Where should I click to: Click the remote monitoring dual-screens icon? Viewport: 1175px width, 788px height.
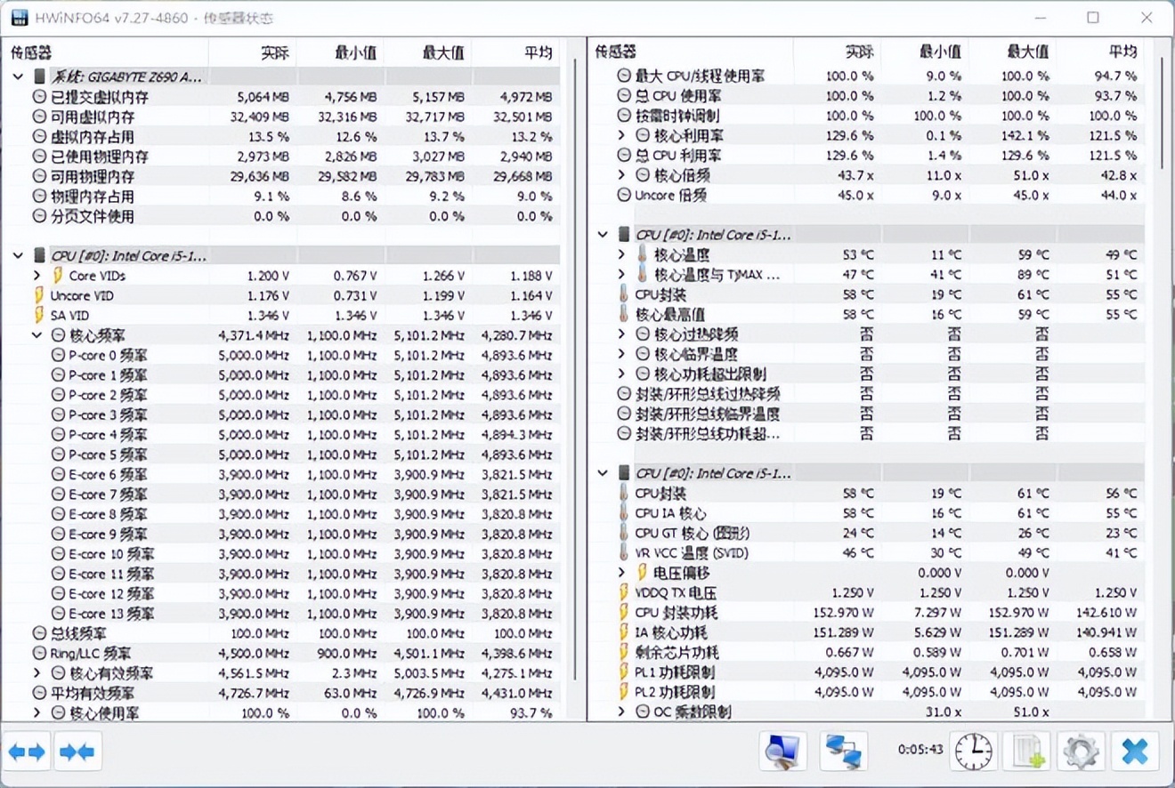[x=842, y=752]
